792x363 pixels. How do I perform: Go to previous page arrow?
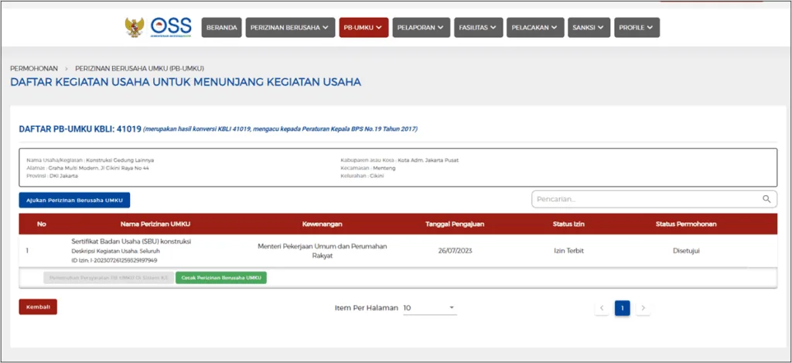click(602, 308)
